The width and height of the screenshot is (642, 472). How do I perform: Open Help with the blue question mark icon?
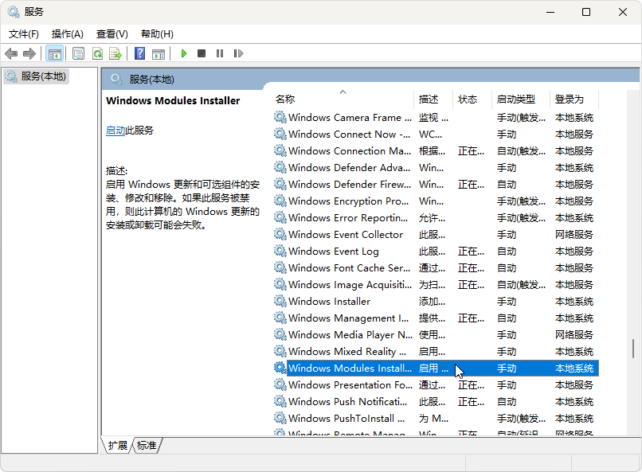pos(139,53)
